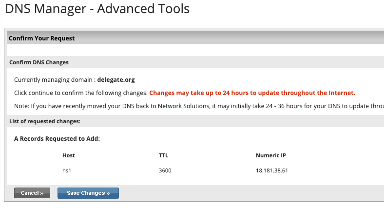
Task: Click the Save Changes button
Action: click(x=88, y=193)
